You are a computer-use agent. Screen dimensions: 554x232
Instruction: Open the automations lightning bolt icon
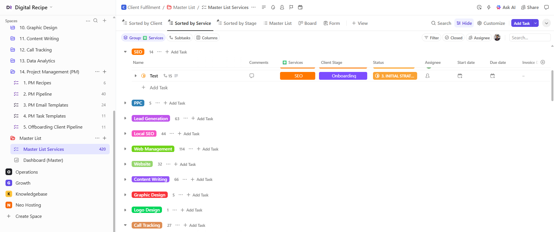[489, 7]
